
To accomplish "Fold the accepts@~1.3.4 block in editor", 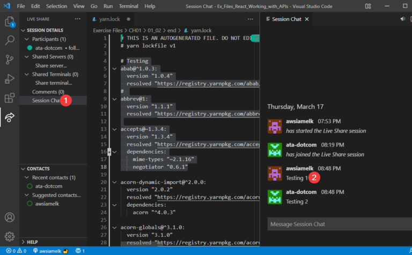I will click(115, 129).
